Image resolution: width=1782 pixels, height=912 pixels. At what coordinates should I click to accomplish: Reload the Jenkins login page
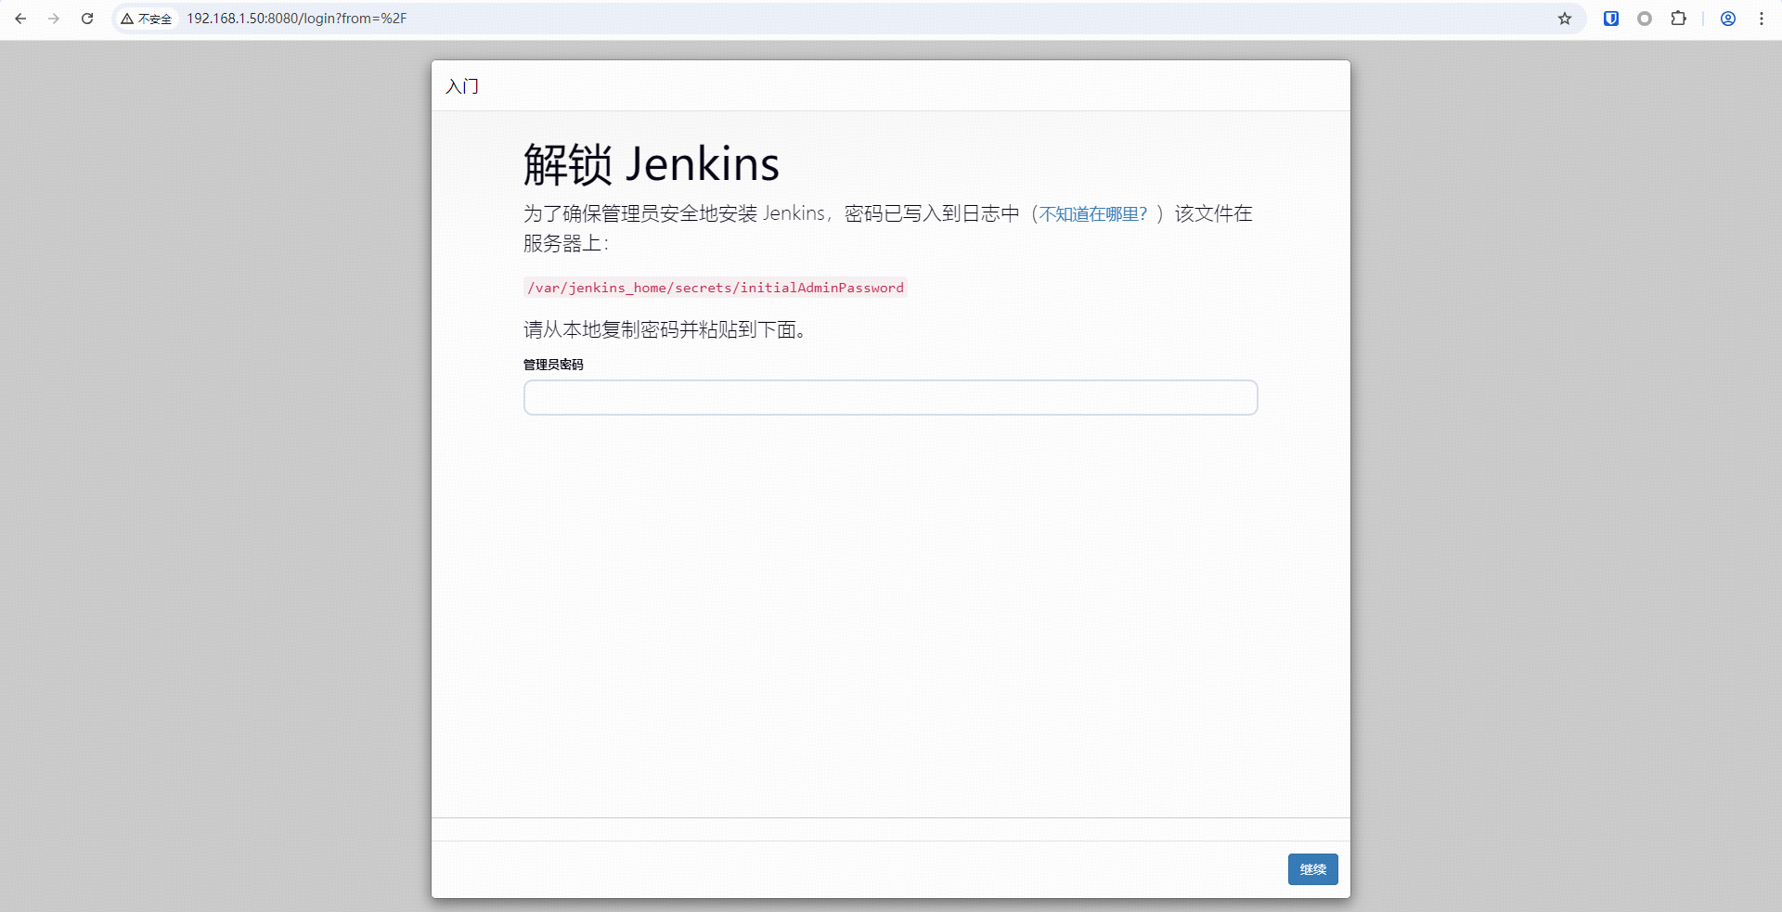87,19
